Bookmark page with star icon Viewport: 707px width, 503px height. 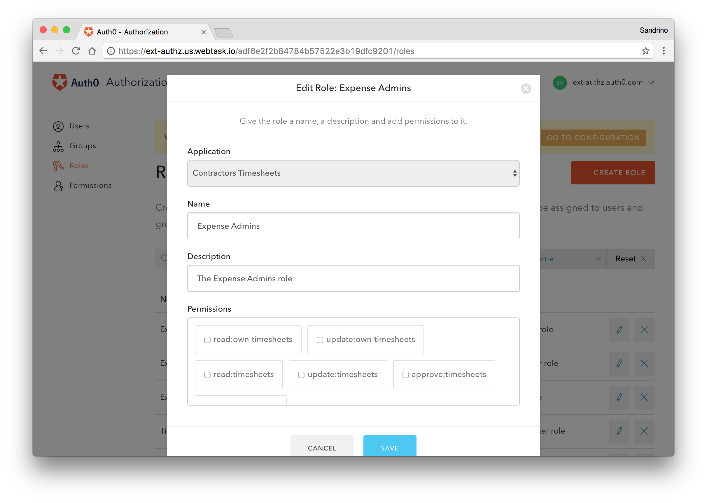pyautogui.click(x=645, y=51)
